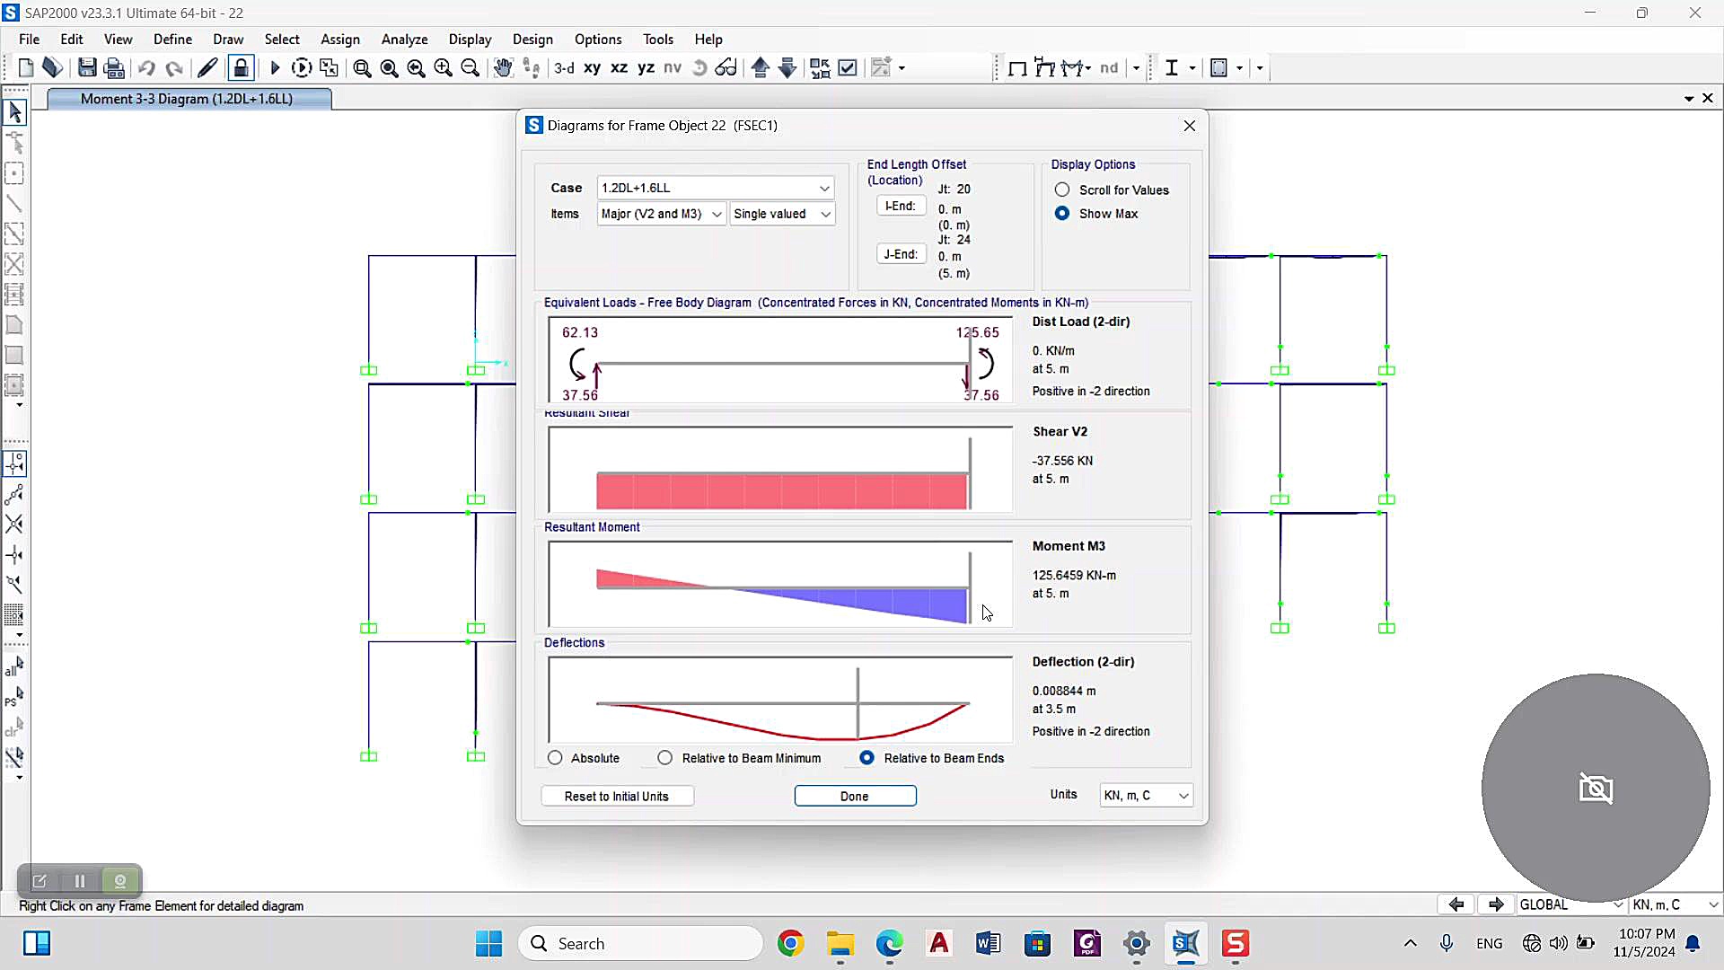Screen dimensions: 1724x970
Task: Choose the Absolute deflection option
Action: click(556, 758)
